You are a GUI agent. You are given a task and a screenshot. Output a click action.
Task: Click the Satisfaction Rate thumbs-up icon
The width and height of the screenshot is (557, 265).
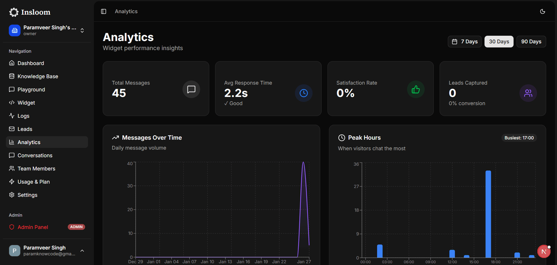pos(416,89)
